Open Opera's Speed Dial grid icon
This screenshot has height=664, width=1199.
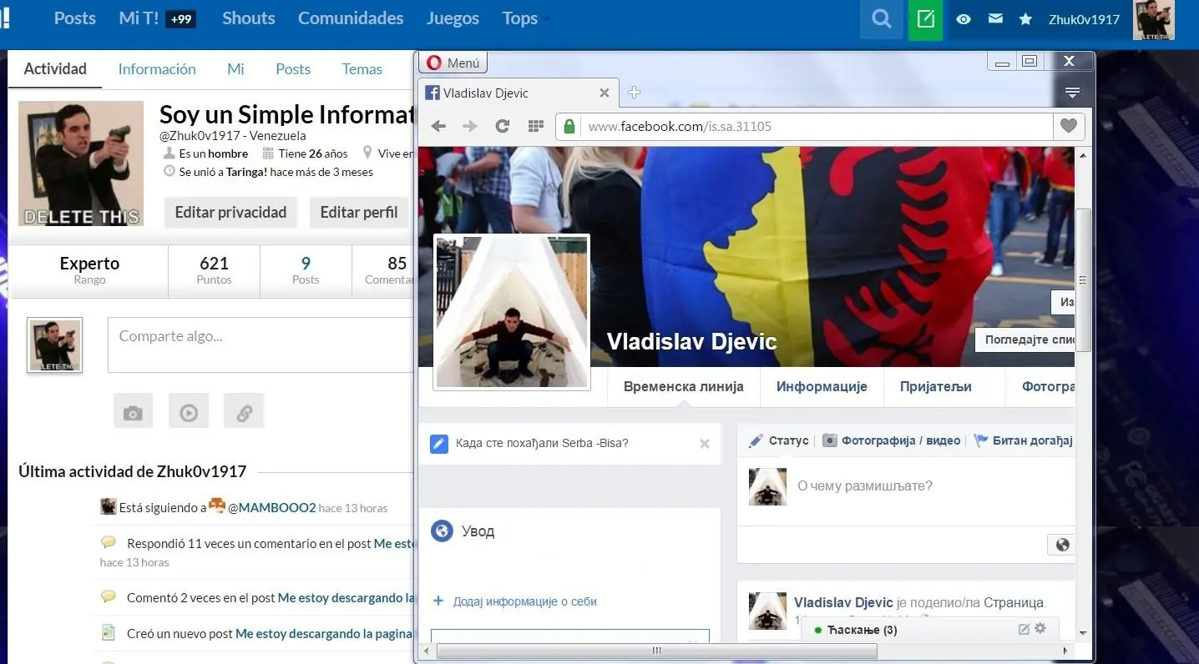tap(536, 126)
